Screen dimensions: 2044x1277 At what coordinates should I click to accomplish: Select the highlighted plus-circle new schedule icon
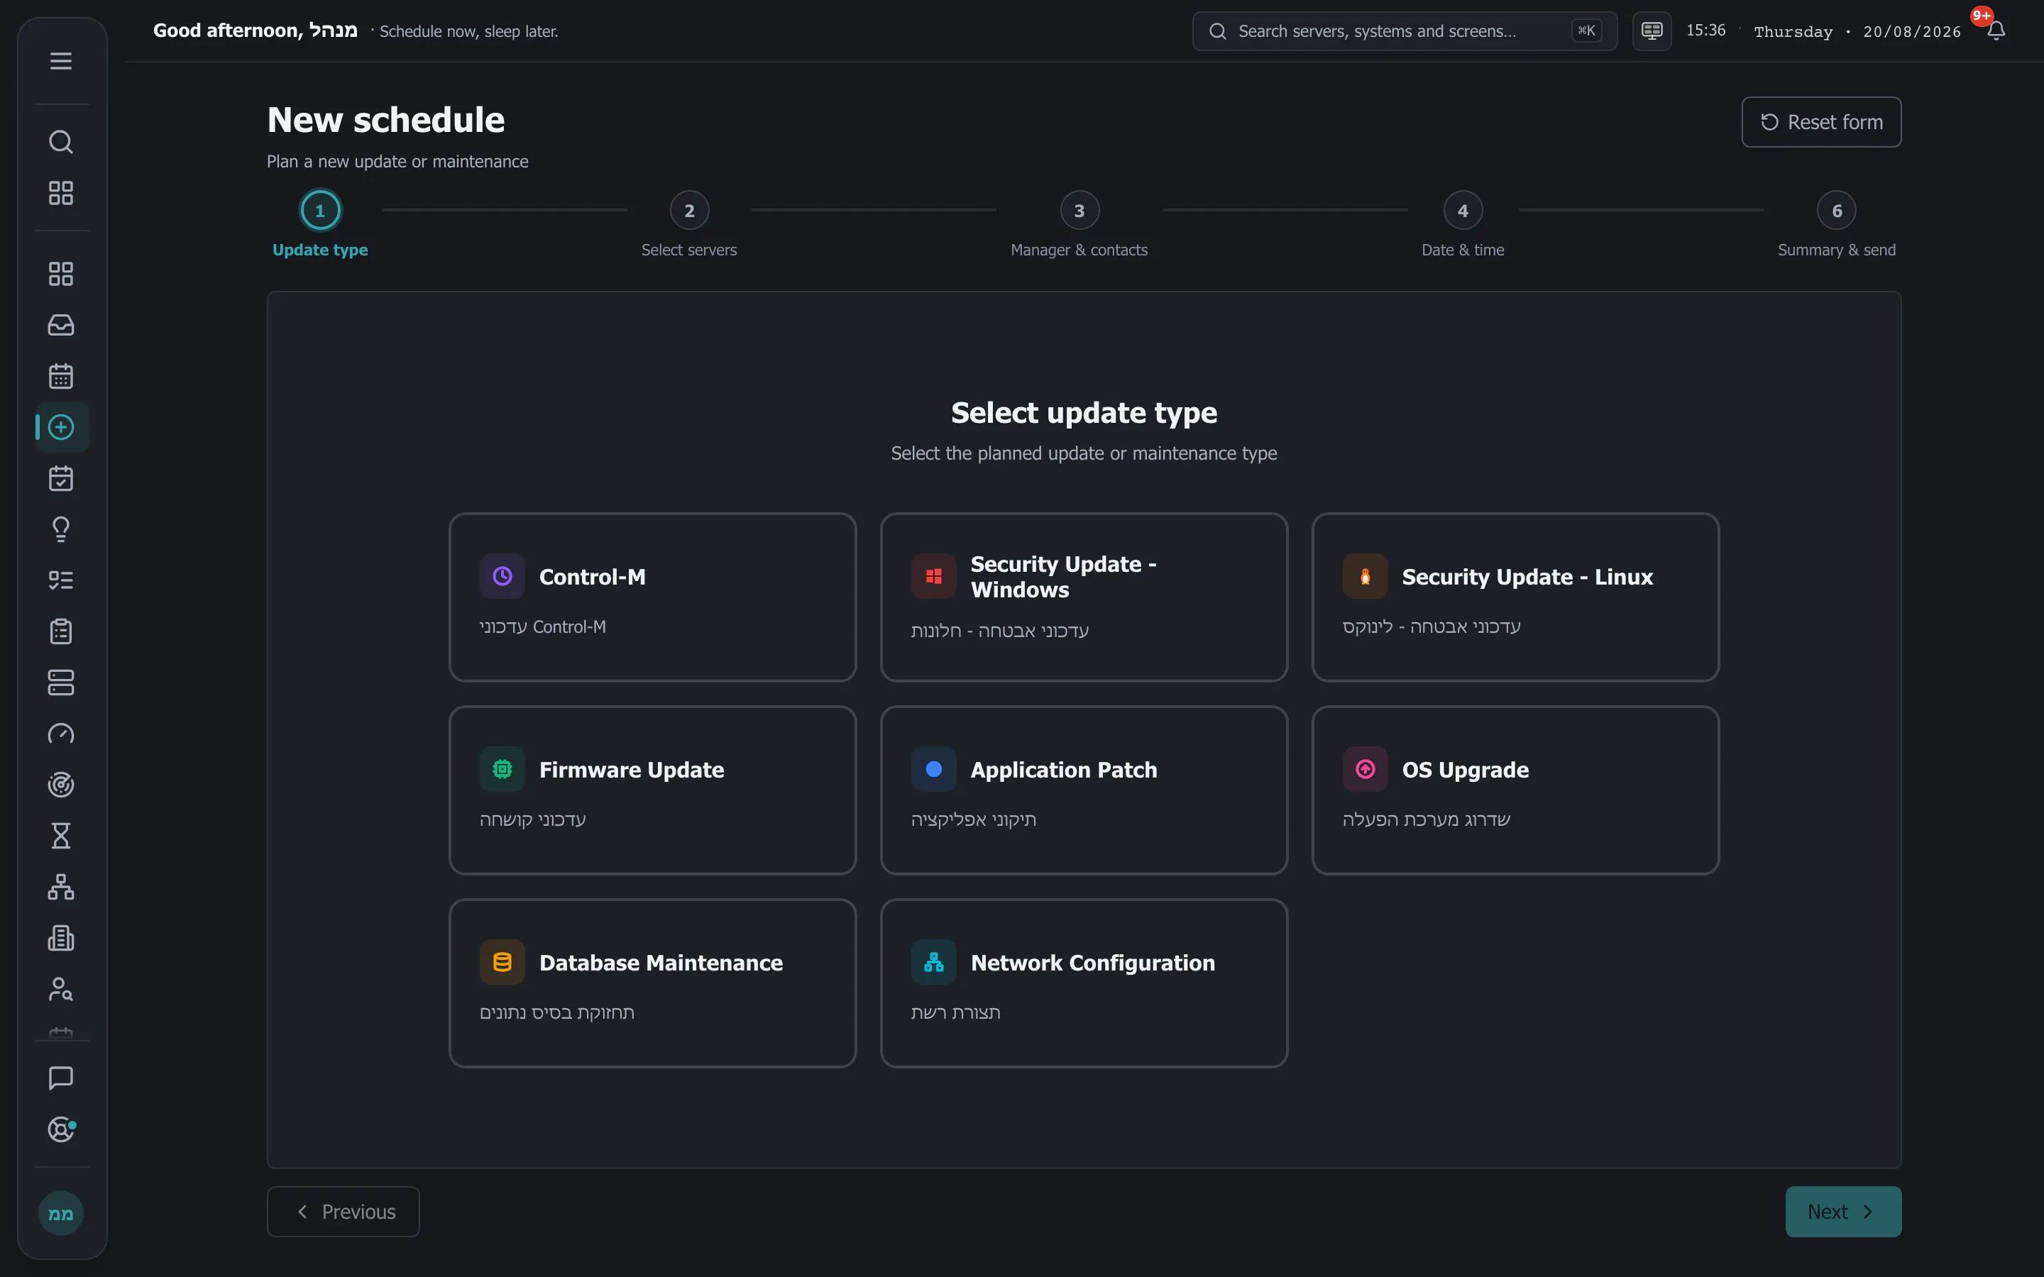click(61, 427)
